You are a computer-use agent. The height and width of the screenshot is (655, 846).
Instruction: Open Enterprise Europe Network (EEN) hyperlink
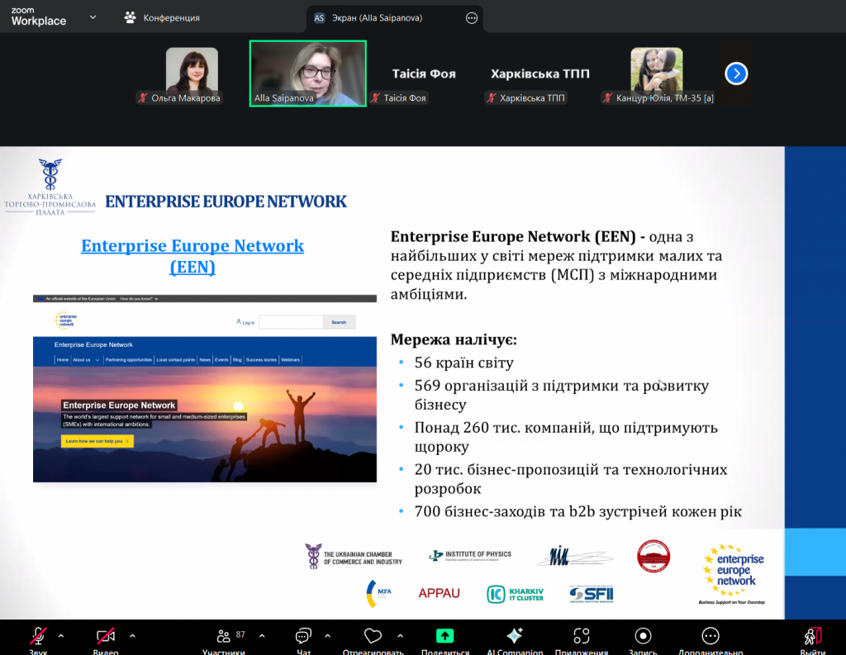(x=192, y=256)
